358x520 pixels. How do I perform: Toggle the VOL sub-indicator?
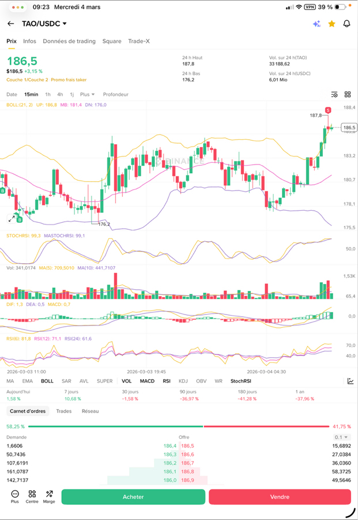click(x=126, y=381)
